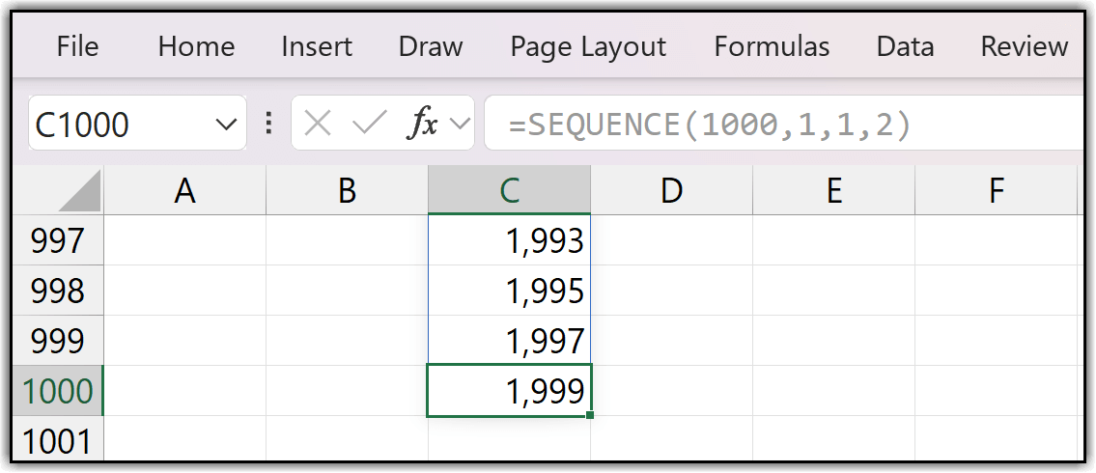Select column D header
1096x473 pixels.
tap(671, 191)
